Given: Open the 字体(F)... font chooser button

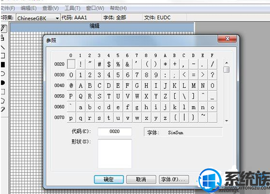Looking at the screenshot, I should pyautogui.click(x=174, y=180).
